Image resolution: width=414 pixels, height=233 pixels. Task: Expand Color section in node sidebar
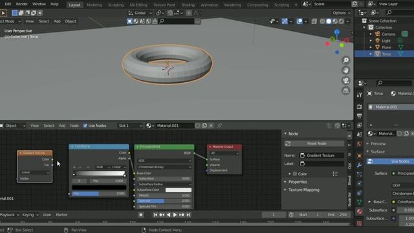(x=290, y=174)
